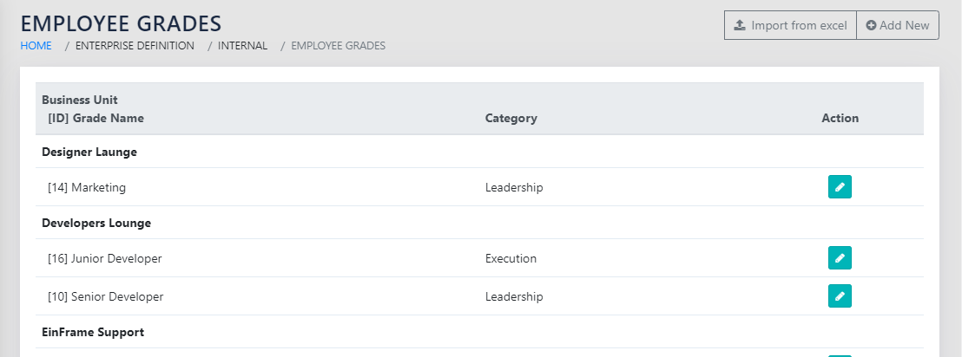Add a new employee grade
This screenshot has width=962, height=357.
(897, 25)
